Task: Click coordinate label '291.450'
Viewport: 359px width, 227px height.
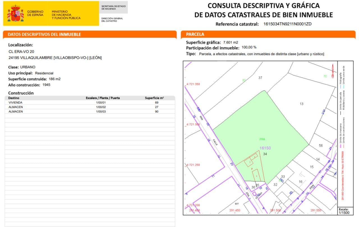Action: [235, 210]
